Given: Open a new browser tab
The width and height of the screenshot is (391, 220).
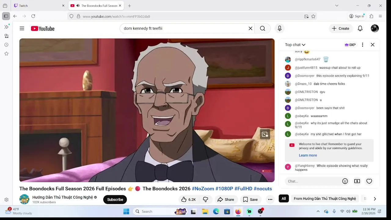Looking at the screenshot, I should pos(130,5).
